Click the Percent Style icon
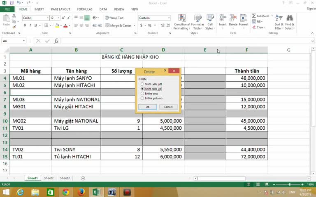The image size is (316, 197). [149, 25]
